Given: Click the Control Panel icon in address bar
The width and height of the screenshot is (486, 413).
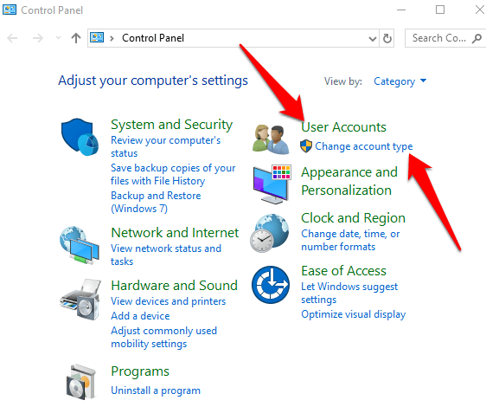Looking at the screenshot, I should [97, 38].
